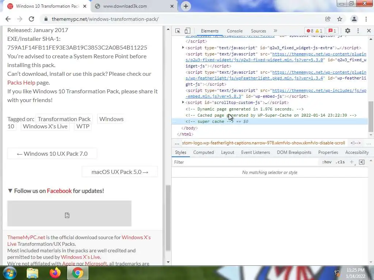Open a new browser tab
The width and height of the screenshot is (374, 280).
[186, 6]
